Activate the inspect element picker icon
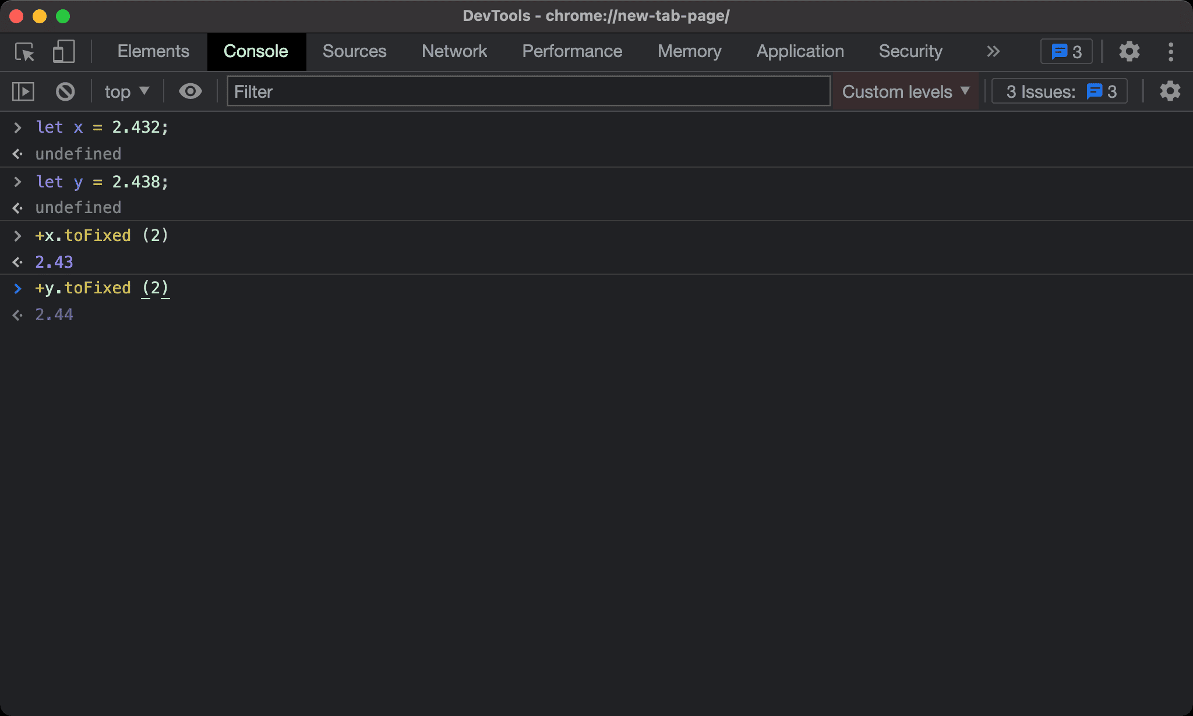Image resolution: width=1193 pixels, height=716 pixels. [24, 52]
